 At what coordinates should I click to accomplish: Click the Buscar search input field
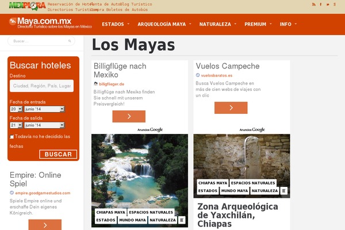(x=41, y=41)
